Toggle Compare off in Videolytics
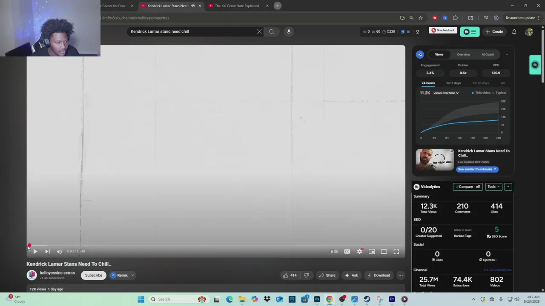Image resolution: width=545 pixels, height=306 pixels. 468,187
